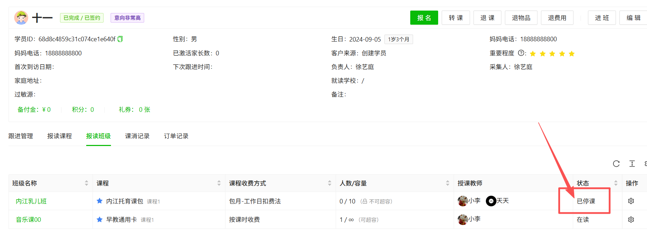Click the blue star beside 内江托育课包

[100, 201]
